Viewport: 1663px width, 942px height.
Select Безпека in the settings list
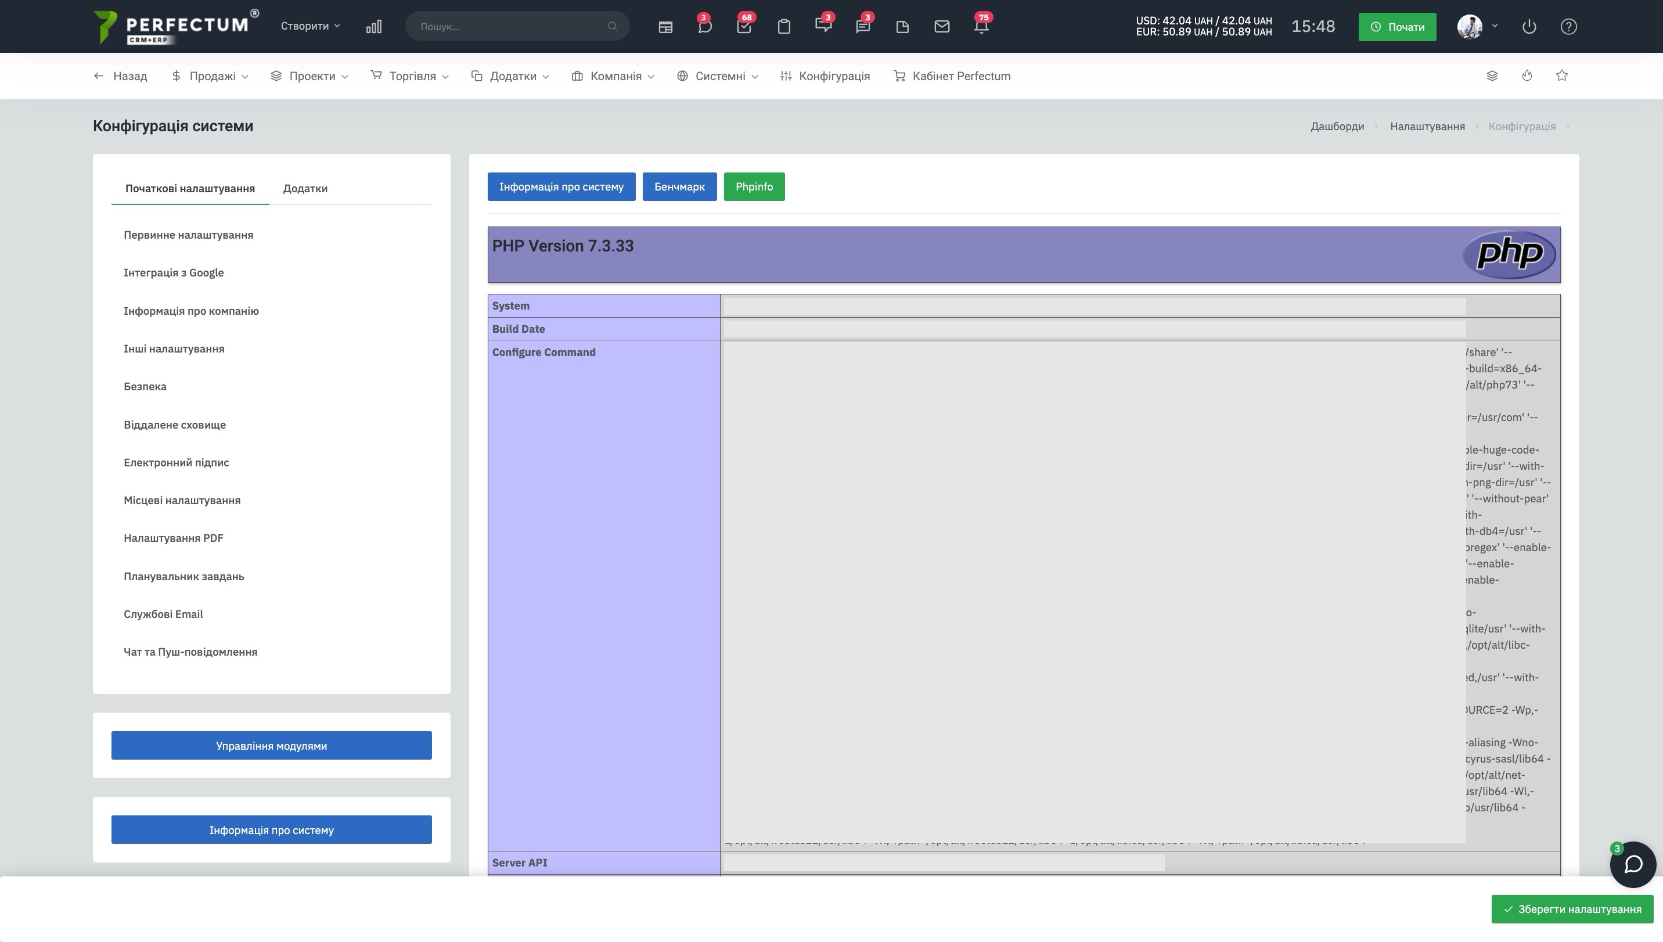pos(145,387)
